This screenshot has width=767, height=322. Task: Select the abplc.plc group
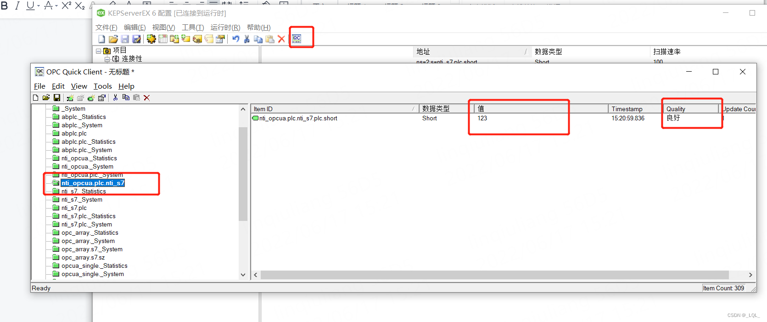[74, 134]
